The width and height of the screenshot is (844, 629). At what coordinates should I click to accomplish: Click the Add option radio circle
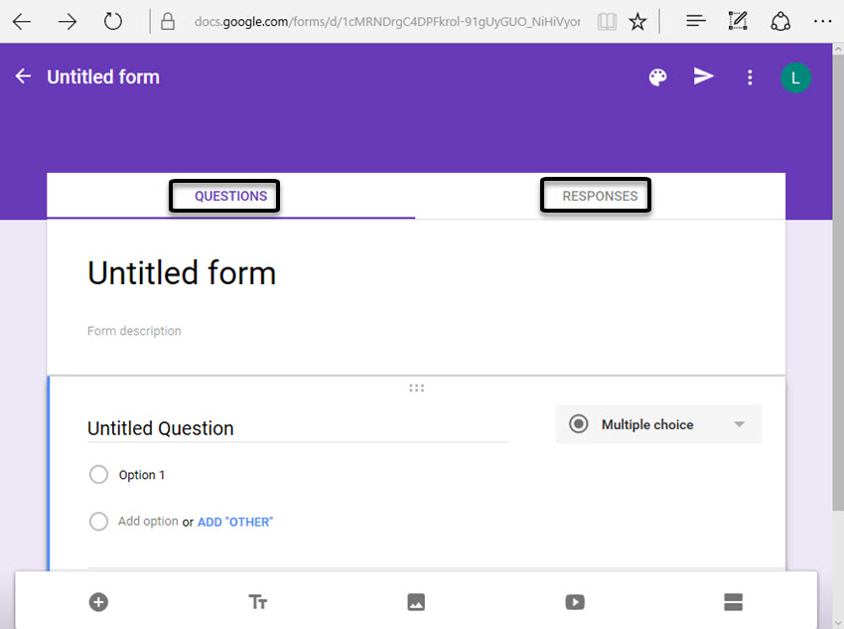pyautogui.click(x=98, y=521)
